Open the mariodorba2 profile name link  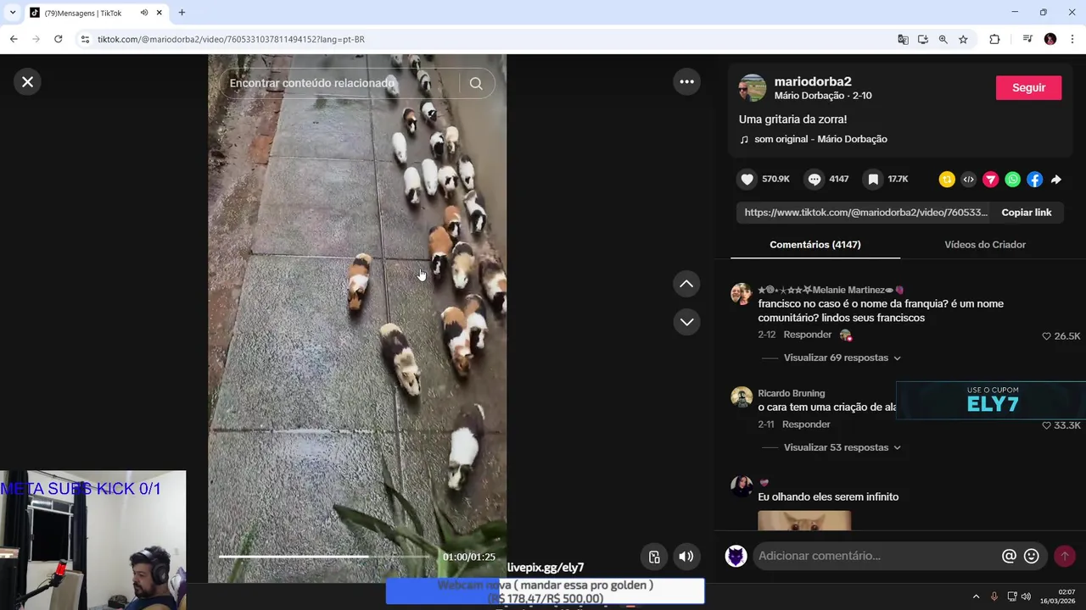click(813, 81)
